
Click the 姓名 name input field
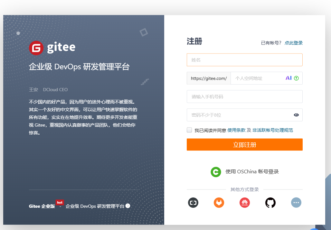245,60
